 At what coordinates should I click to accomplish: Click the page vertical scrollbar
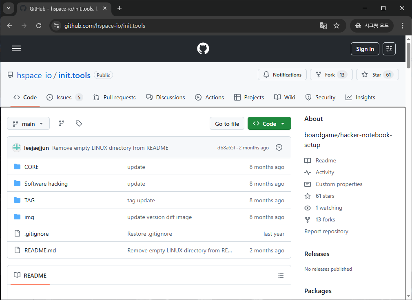click(x=408, y=55)
